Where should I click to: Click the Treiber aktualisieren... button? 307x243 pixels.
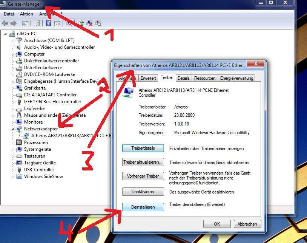click(x=143, y=162)
